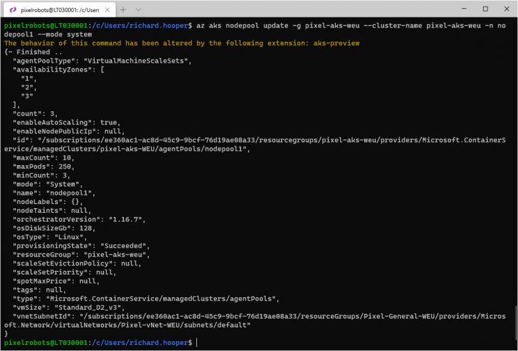
Task: Click the "enableAutoScaling": true line
Action: point(66,123)
